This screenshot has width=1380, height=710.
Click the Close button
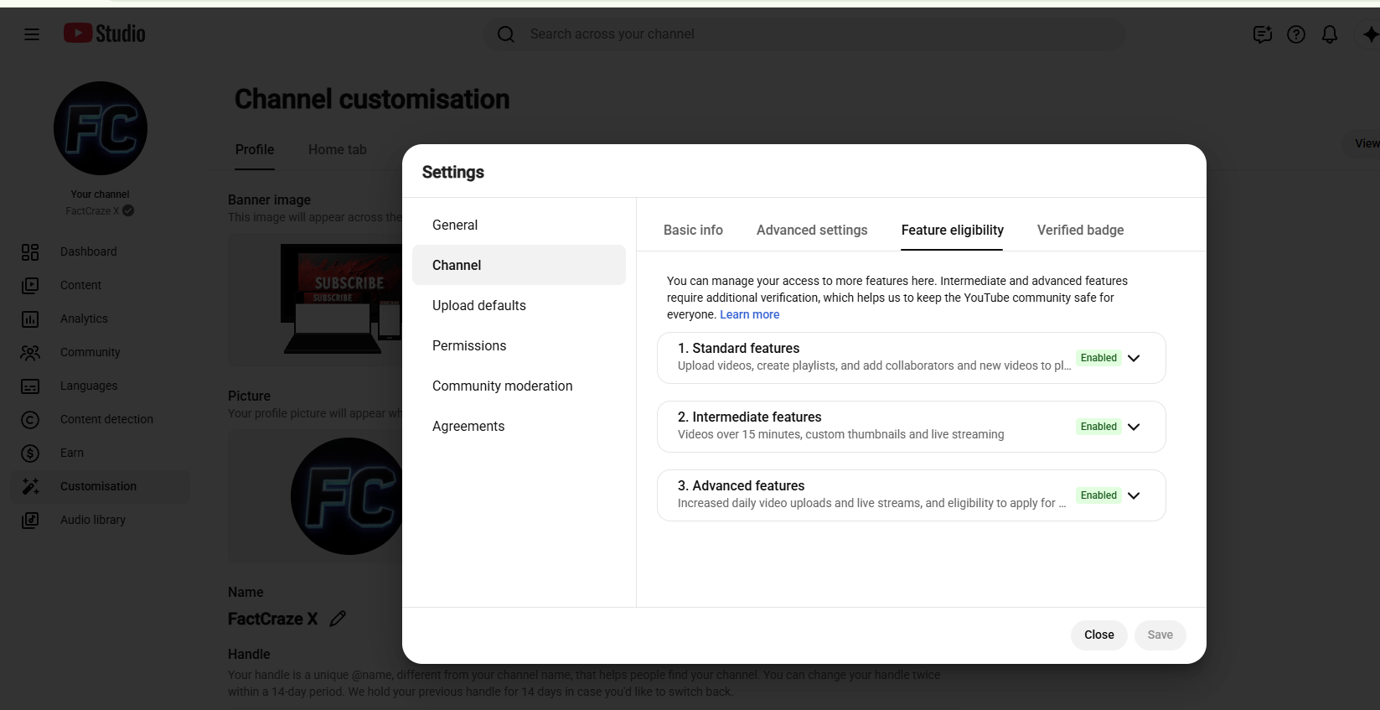1098,635
